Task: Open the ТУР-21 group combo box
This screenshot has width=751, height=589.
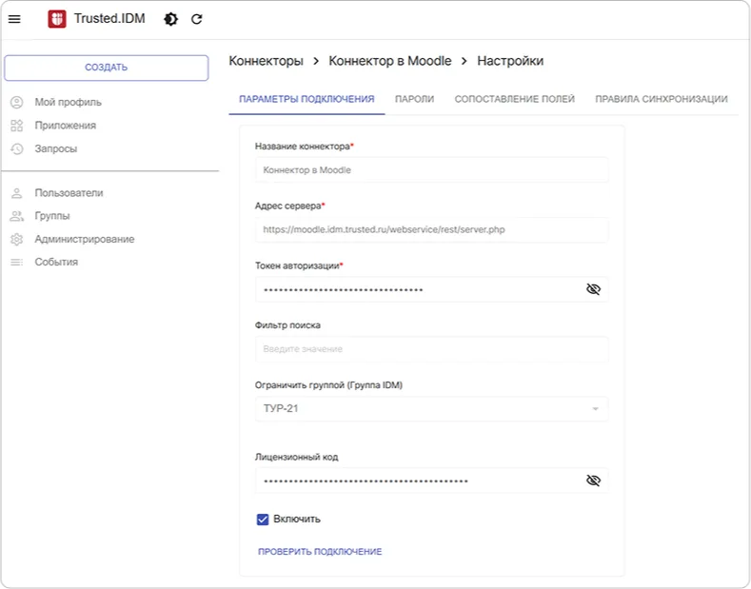Action: pos(431,409)
